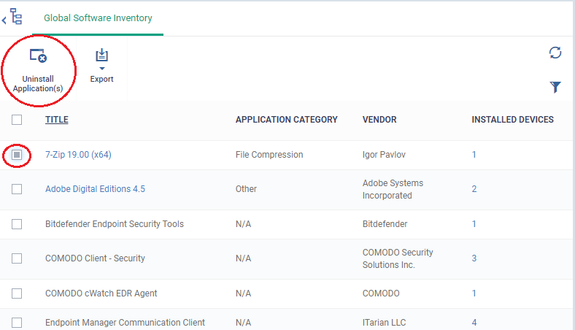
Task: Click the tree hierarchy icon
Action: tap(16, 17)
